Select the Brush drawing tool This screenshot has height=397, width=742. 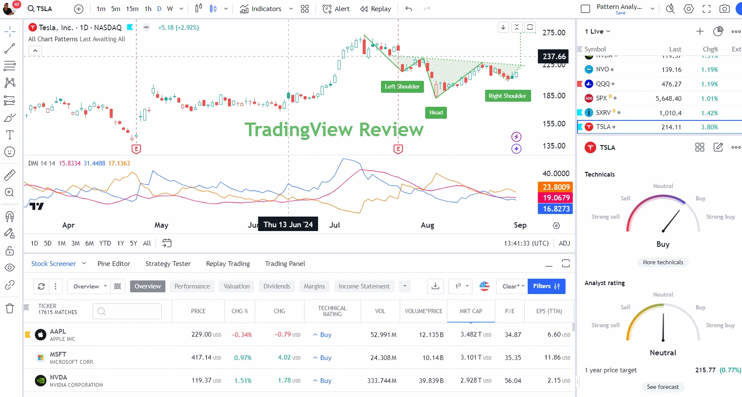[9, 117]
